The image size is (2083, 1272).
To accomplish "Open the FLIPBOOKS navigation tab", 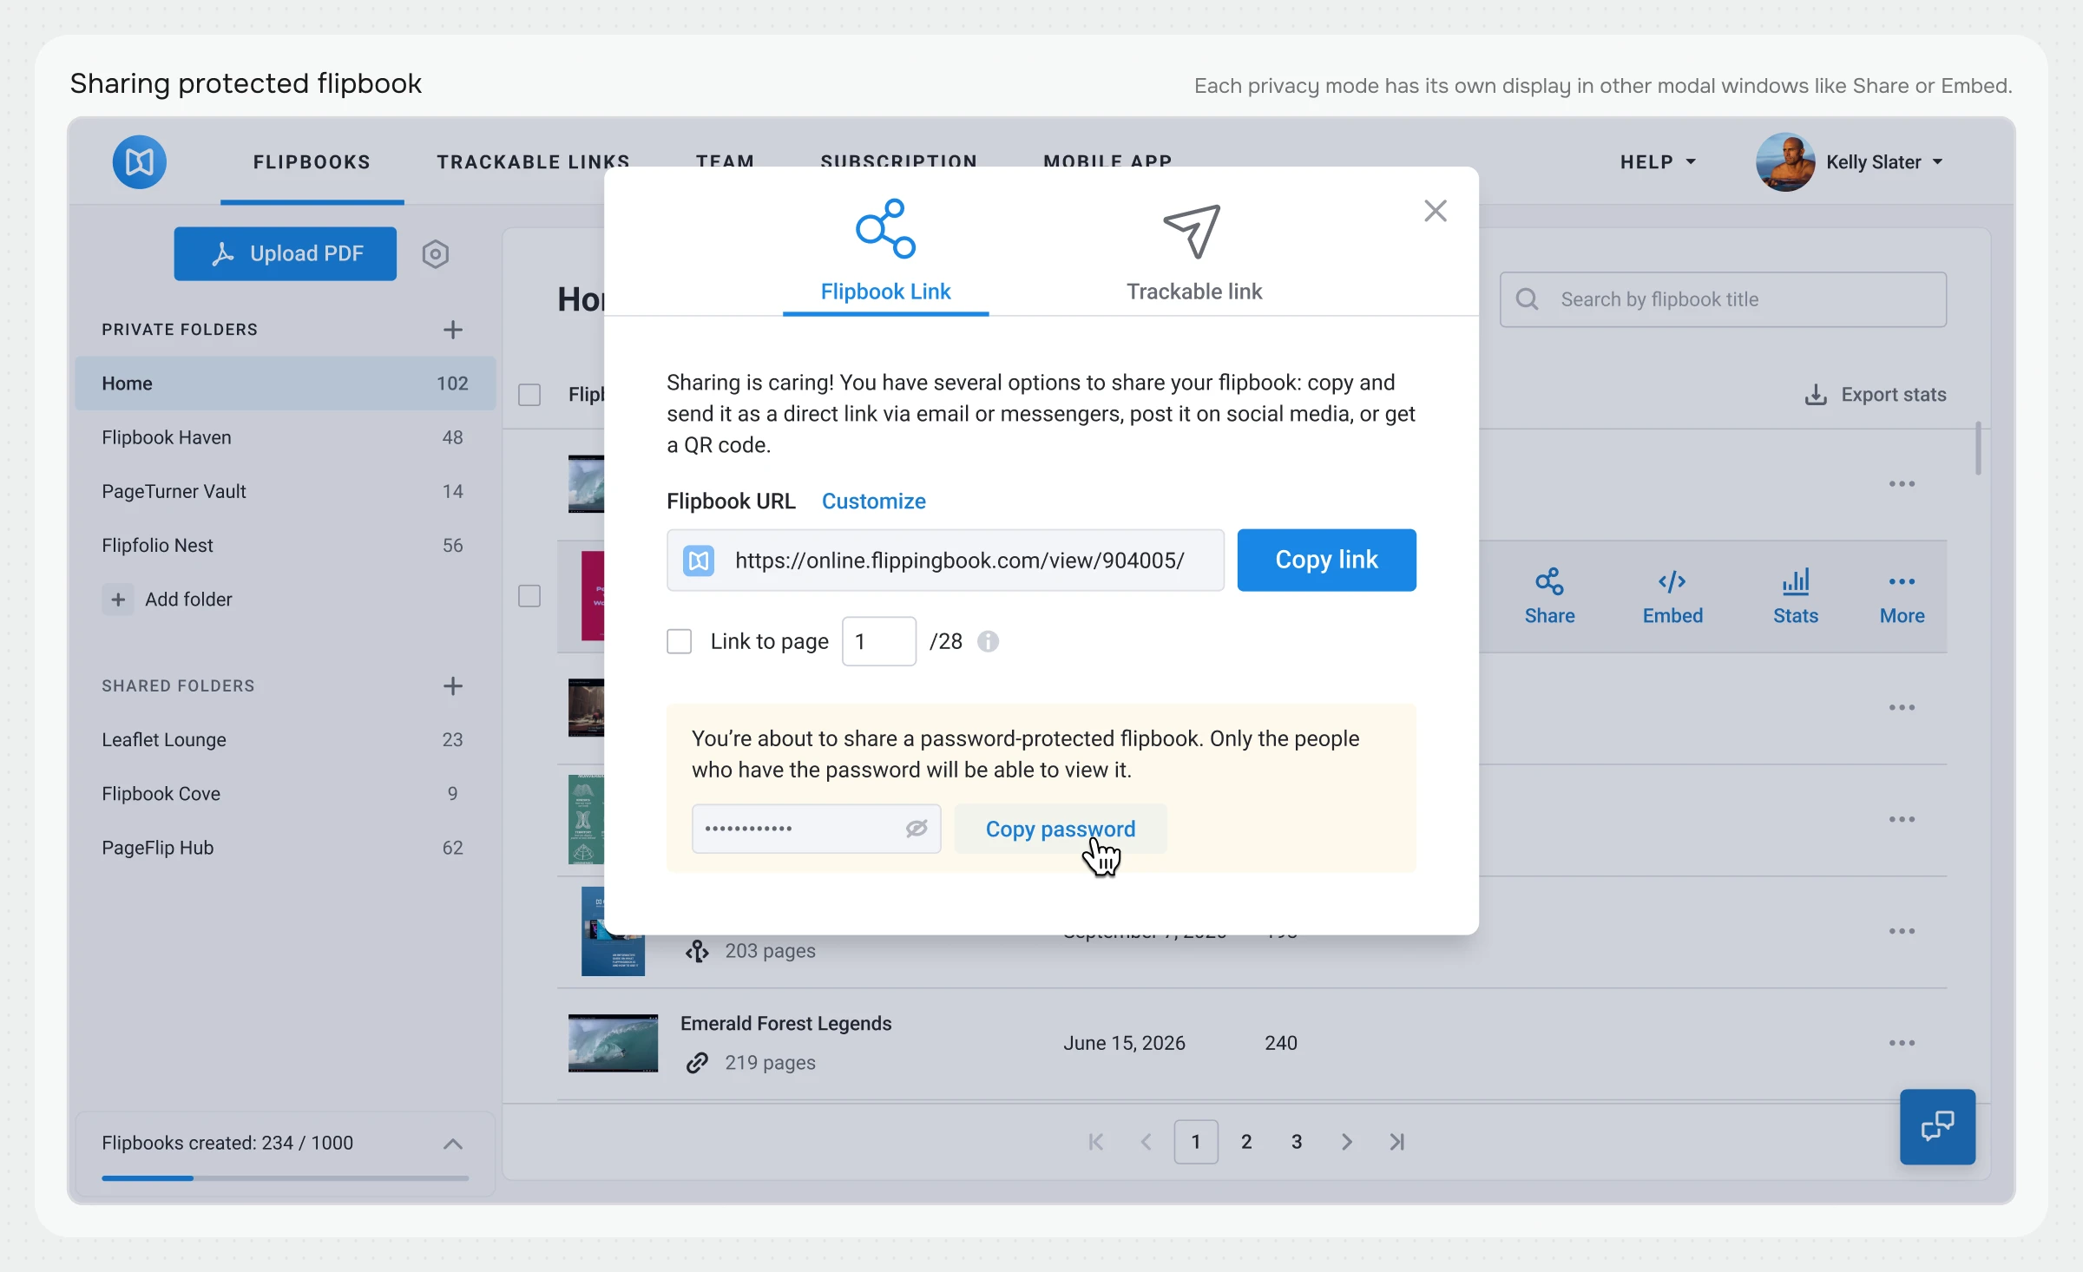I will pyautogui.click(x=312, y=162).
